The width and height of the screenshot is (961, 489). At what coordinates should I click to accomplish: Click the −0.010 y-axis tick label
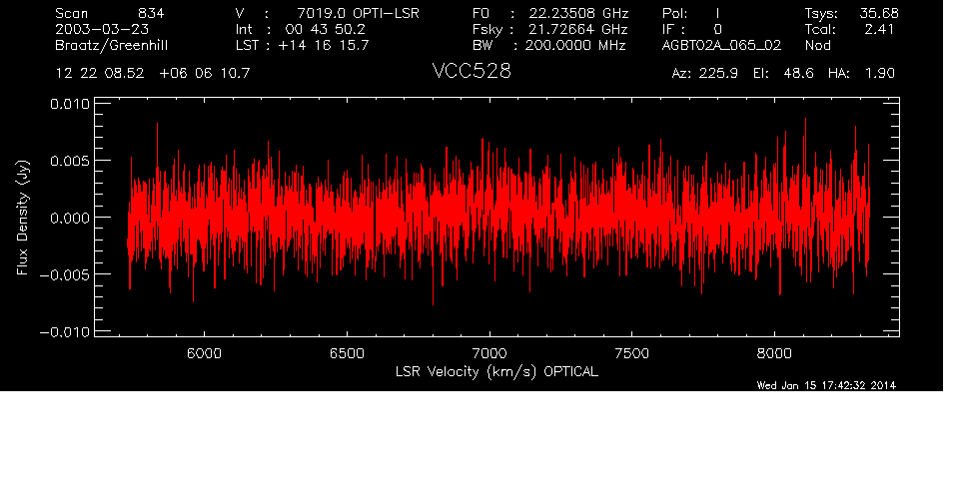[x=64, y=331]
